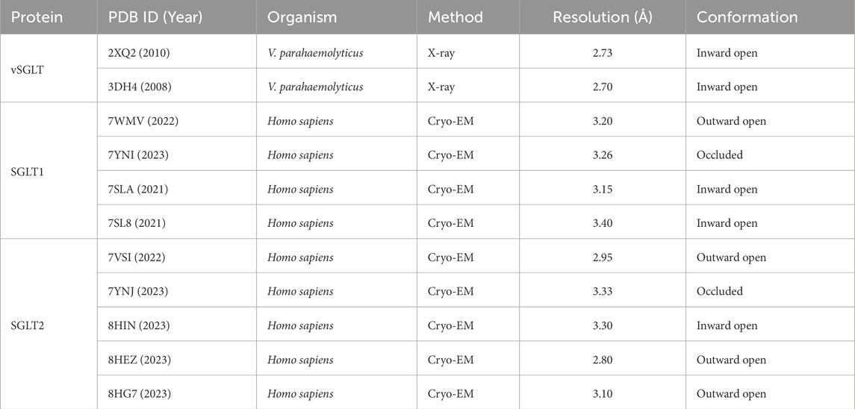
Task: Click the Protein column header
Action: [x=37, y=16]
